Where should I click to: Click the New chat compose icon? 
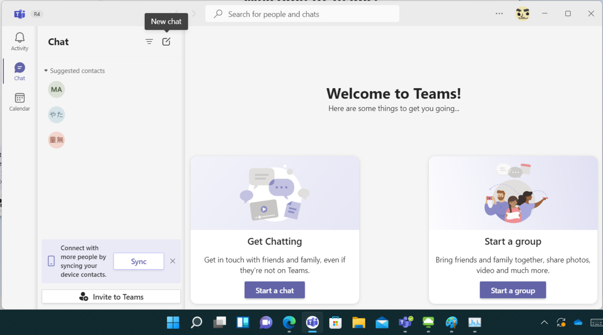(x=166, y=42)
